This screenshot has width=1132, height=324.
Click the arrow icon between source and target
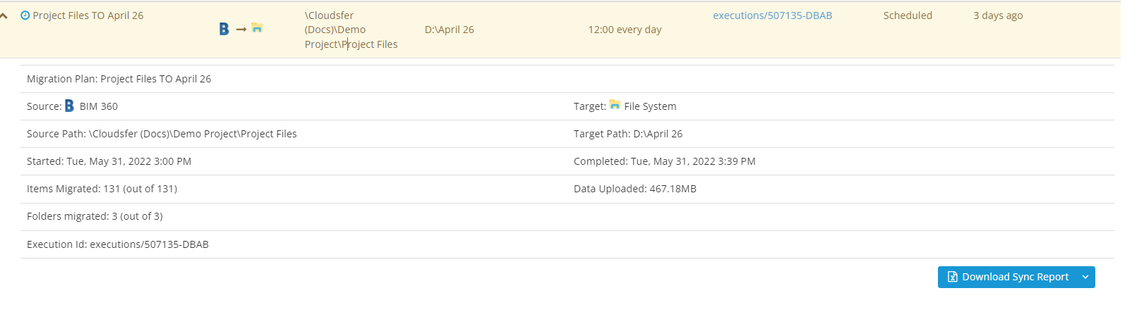[x=241, y=29]
